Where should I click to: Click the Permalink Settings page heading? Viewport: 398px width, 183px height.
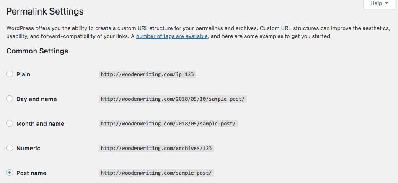pos(45,11)
